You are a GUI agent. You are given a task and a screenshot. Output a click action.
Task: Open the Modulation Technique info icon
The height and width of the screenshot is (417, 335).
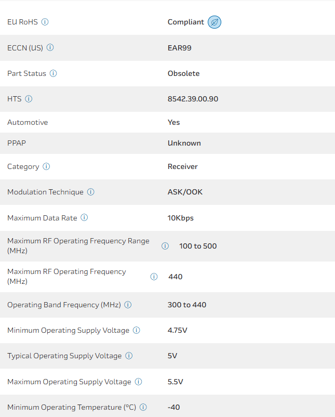click(x=91, y=192)
